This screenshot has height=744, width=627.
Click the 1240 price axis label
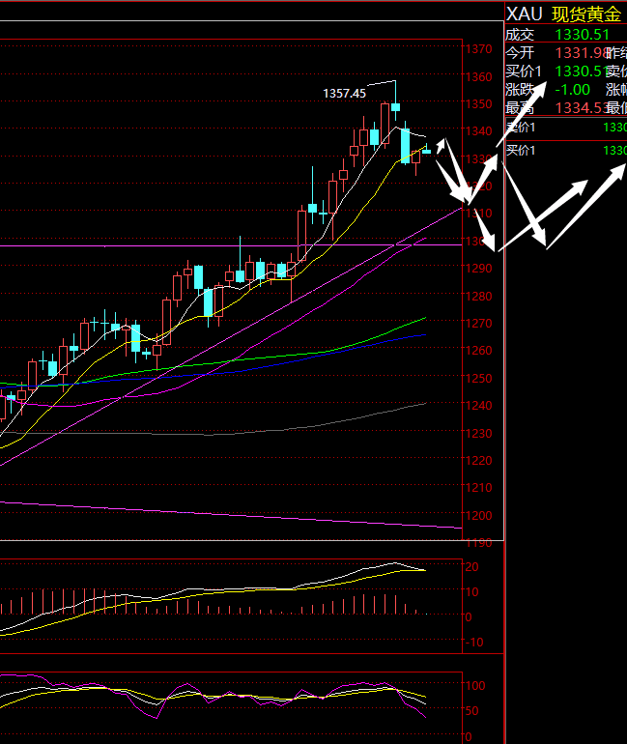click(x=478, y=406)
